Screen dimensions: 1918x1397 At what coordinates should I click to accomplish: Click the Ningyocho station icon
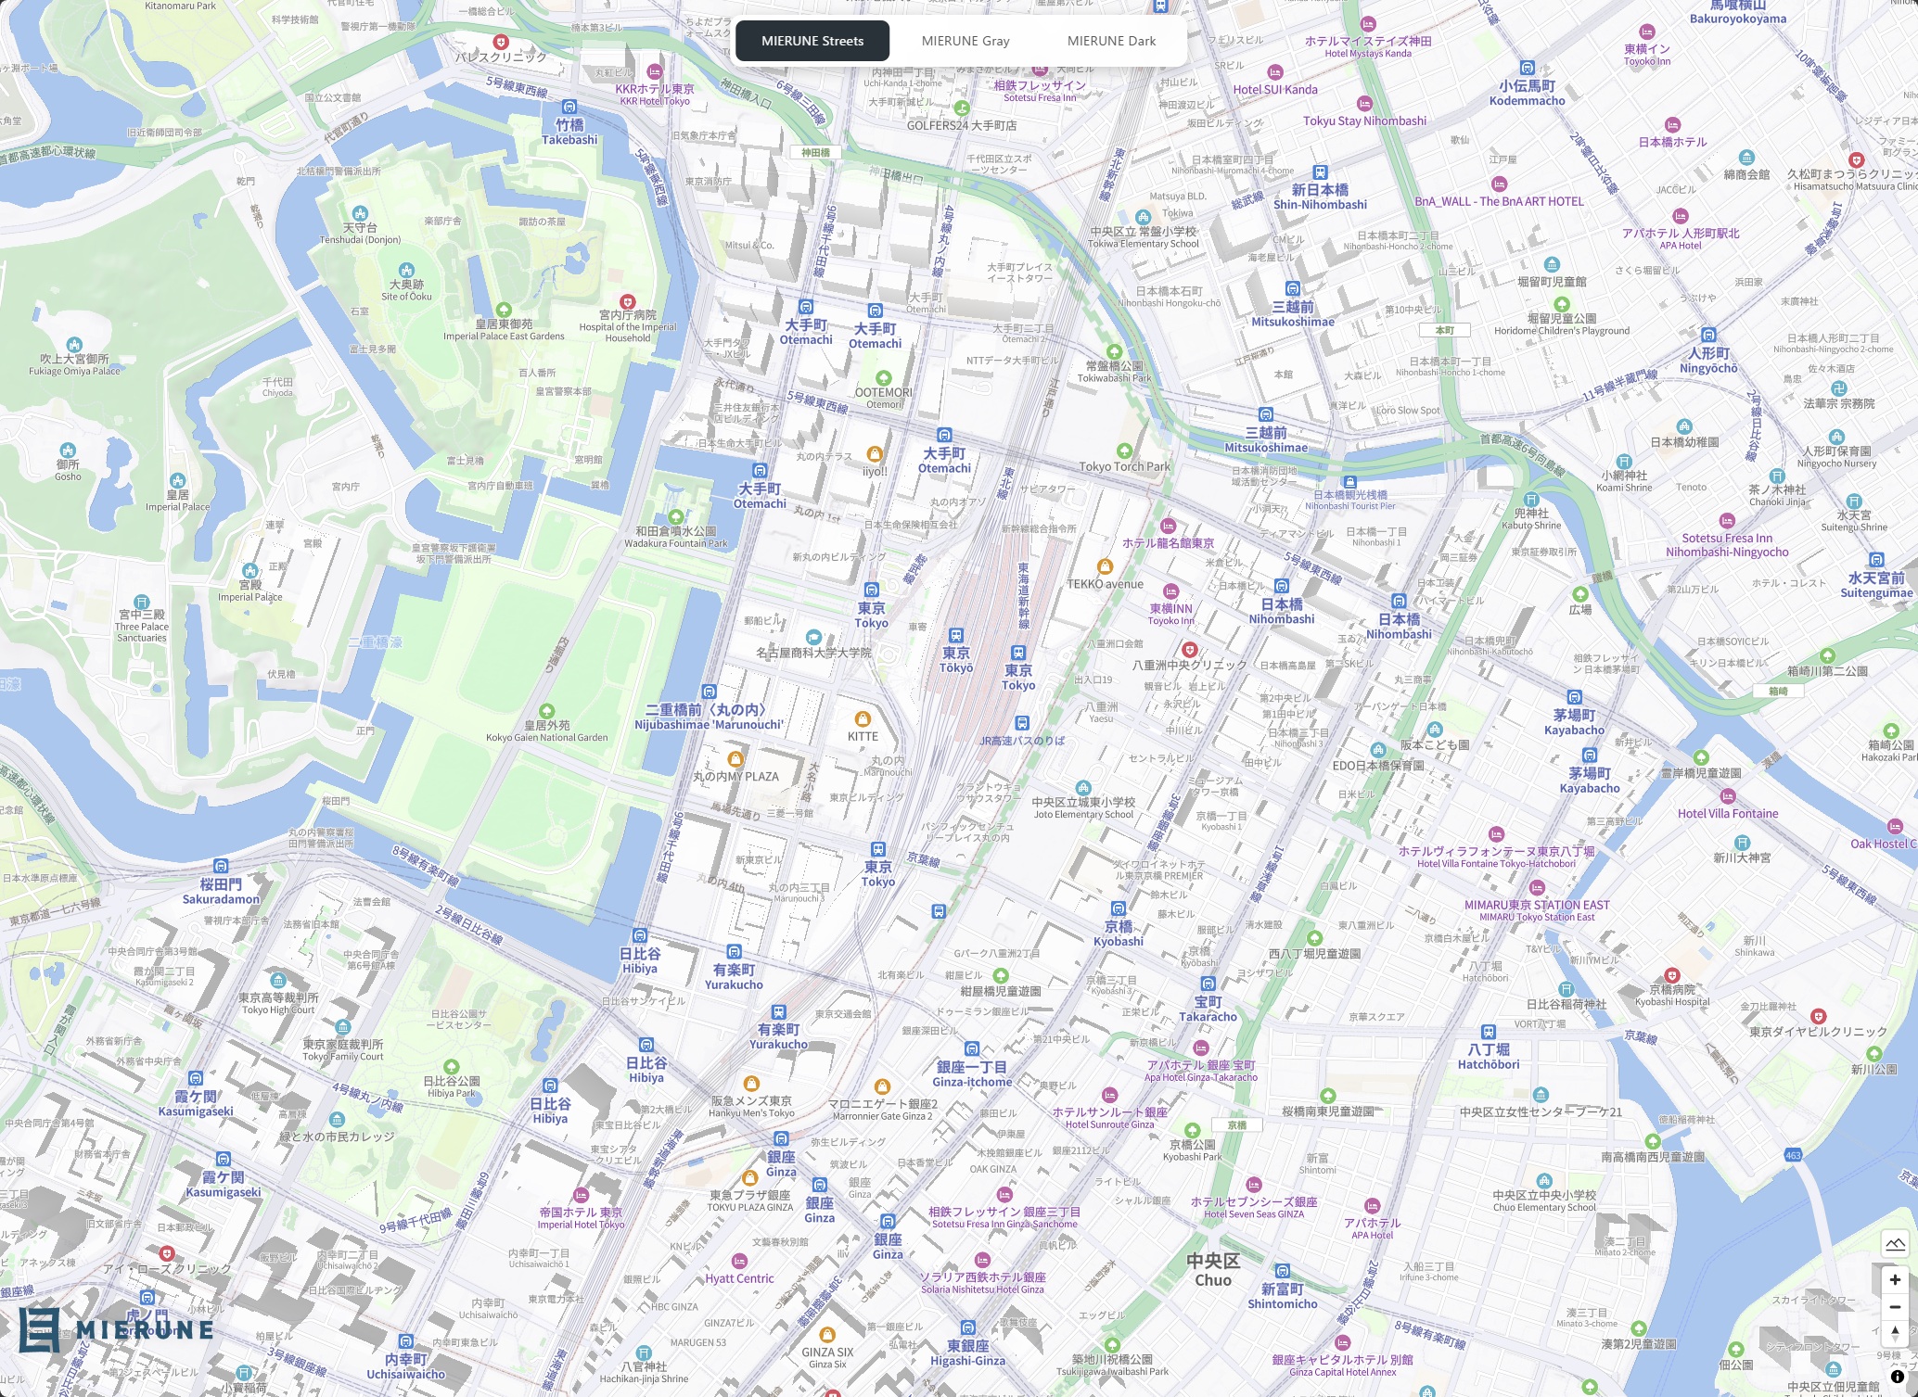coord(1708,336)
